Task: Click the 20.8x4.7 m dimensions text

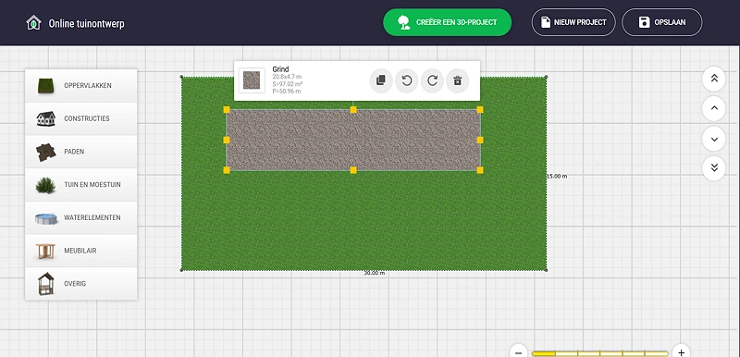Action: coord(287,77)
